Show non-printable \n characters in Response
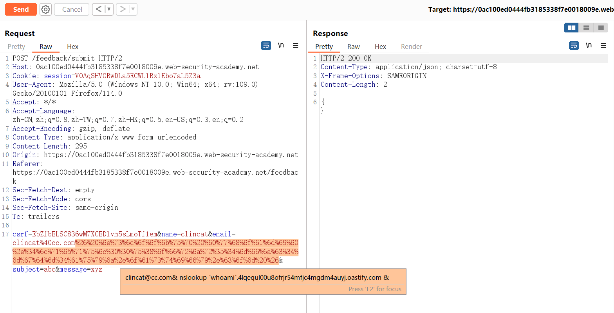The image size is (614, 313). pyautogui.click(x=589, y=45)
